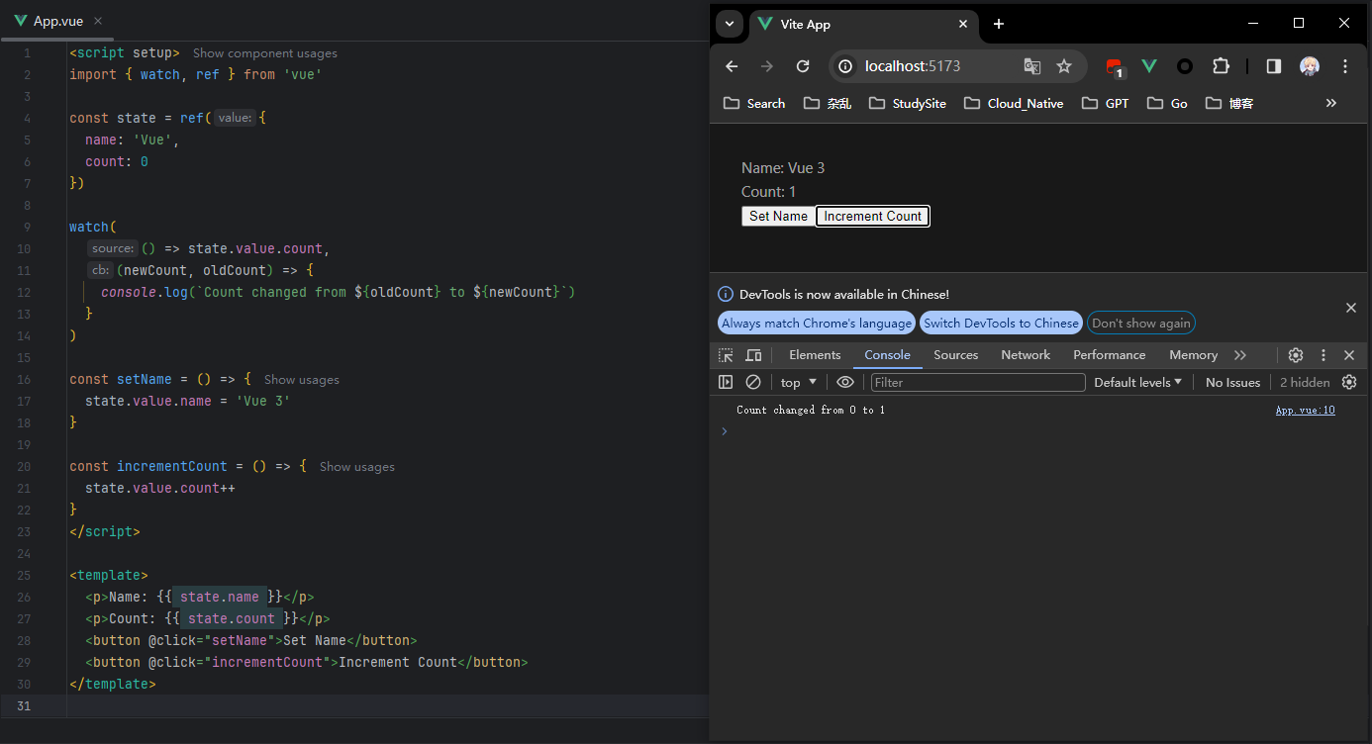This screenshot has width=1372, height=744.
Task: Click the black circle extension icon
Action: (1185, 66)
